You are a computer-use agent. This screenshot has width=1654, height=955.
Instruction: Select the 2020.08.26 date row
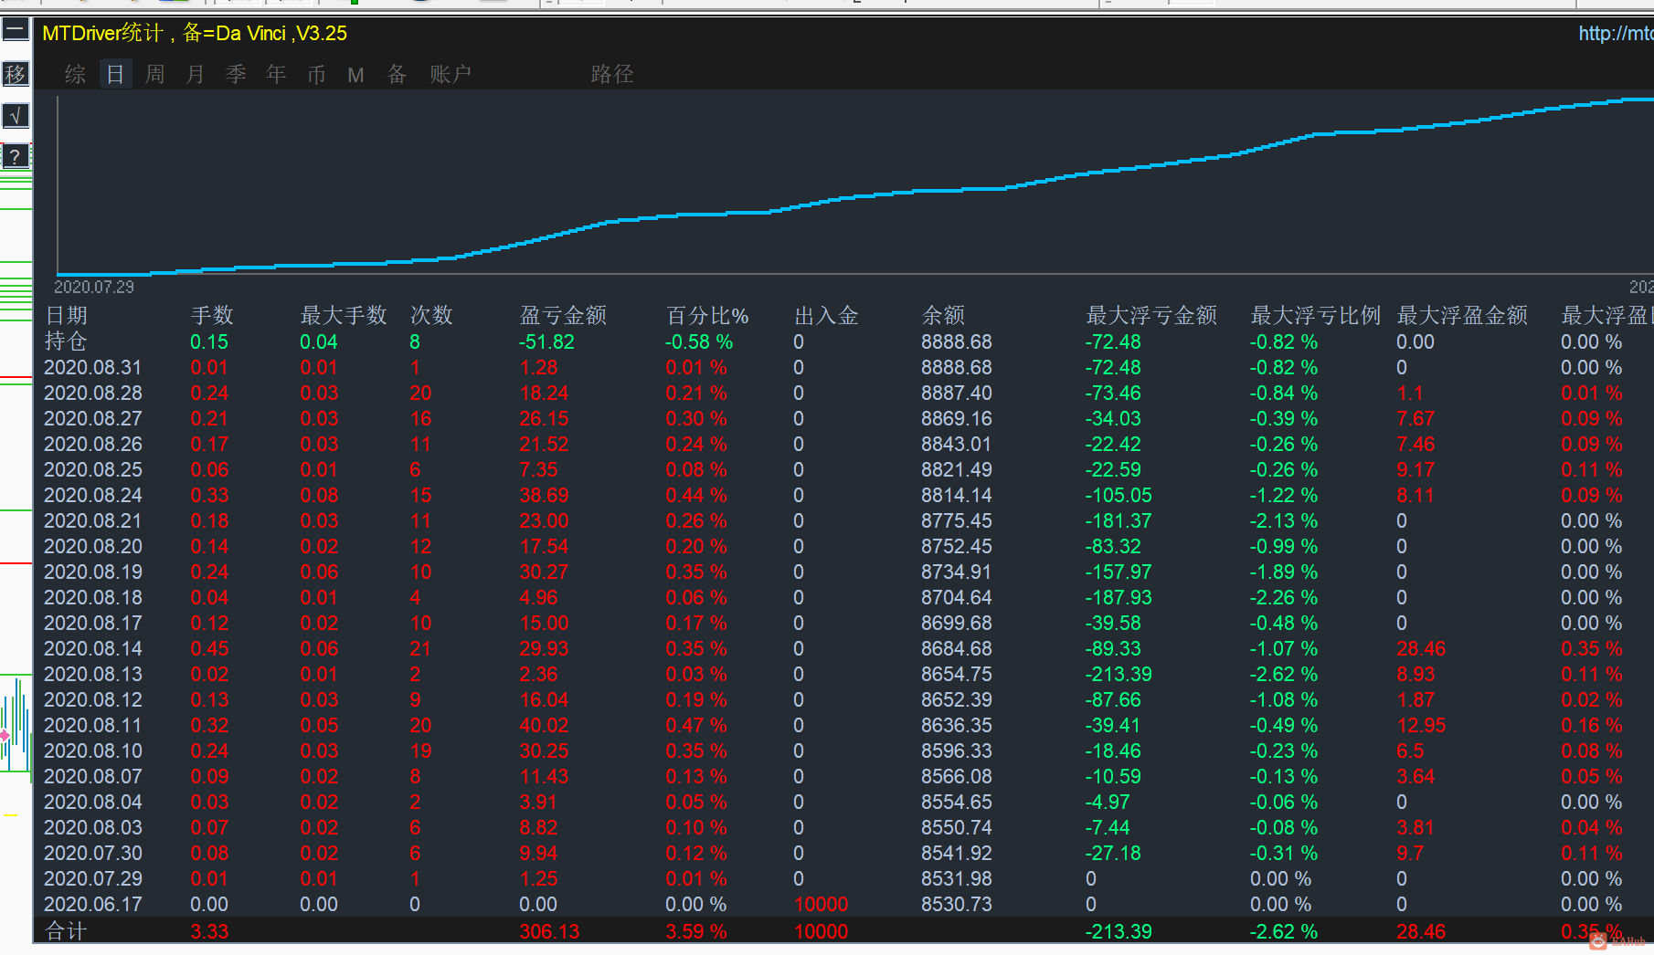(93, 444)
